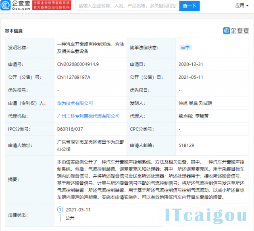Select publication number CN112789197A
Screen dimensions: 254x231
pos(74,77)
